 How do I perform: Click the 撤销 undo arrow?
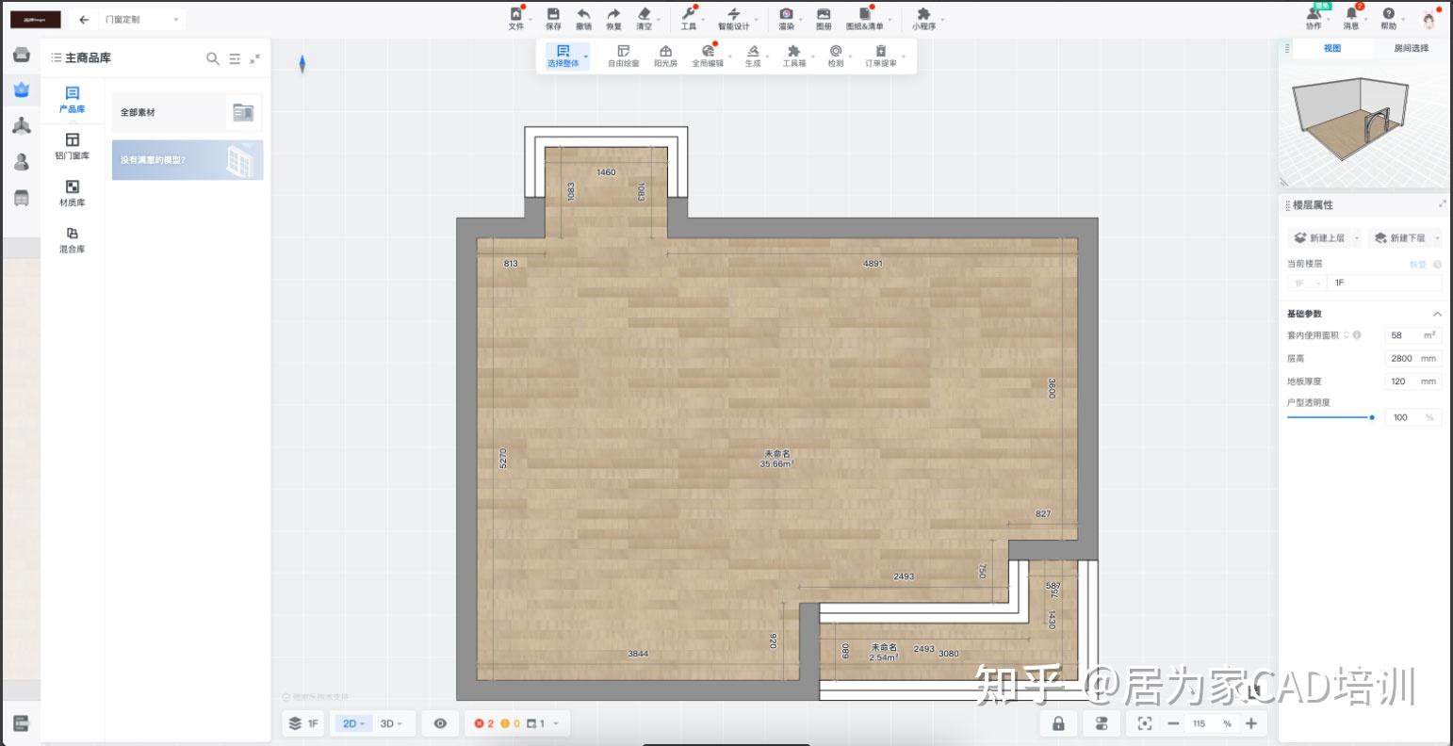point(583,14)
